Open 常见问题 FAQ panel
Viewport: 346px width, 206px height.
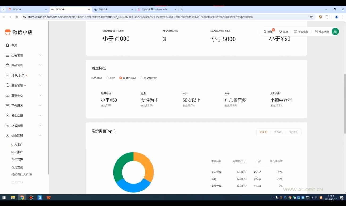coord(322,31)
